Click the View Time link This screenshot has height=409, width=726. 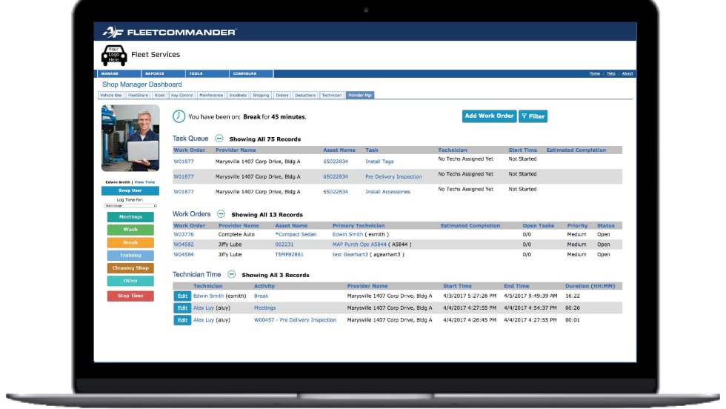144,182
